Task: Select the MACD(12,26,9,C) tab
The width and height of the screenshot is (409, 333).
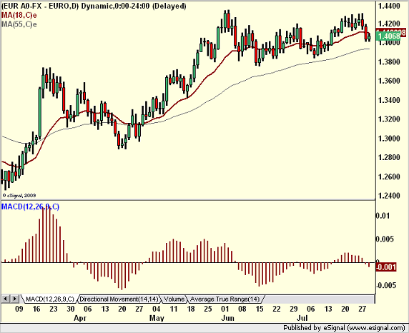Action: coord(50,299)
